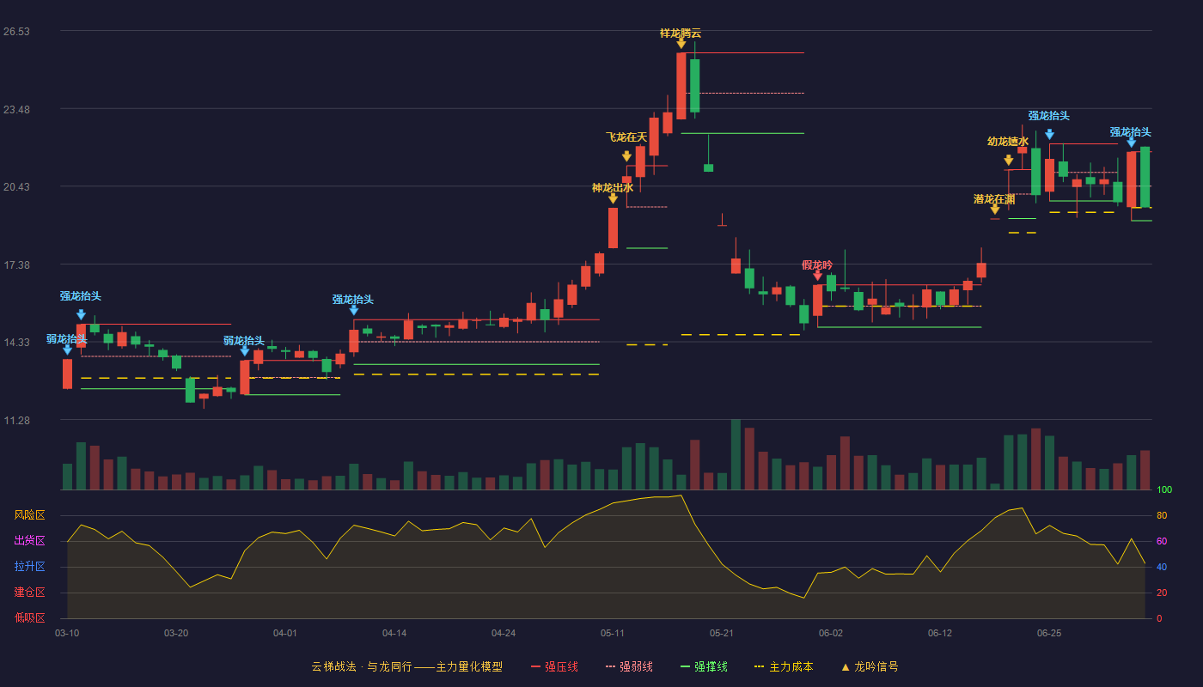Toggle the 强弱线 legend item
This screenshot has width=1203, height=687.
coord(629,666)
